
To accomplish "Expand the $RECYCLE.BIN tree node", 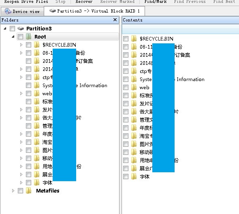I will click(x=21, y=45).
